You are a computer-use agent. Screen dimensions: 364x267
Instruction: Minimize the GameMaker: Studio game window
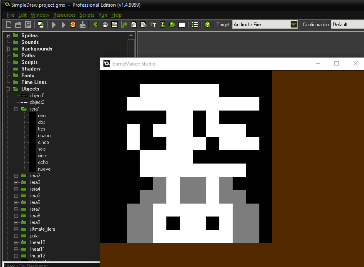coord(318,63)
